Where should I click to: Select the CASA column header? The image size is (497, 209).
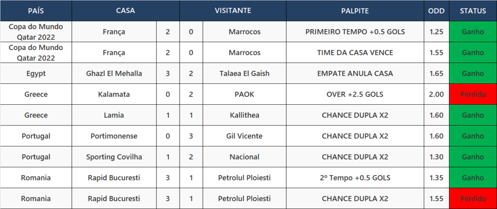pyautogui.click(x=126, y=11)
